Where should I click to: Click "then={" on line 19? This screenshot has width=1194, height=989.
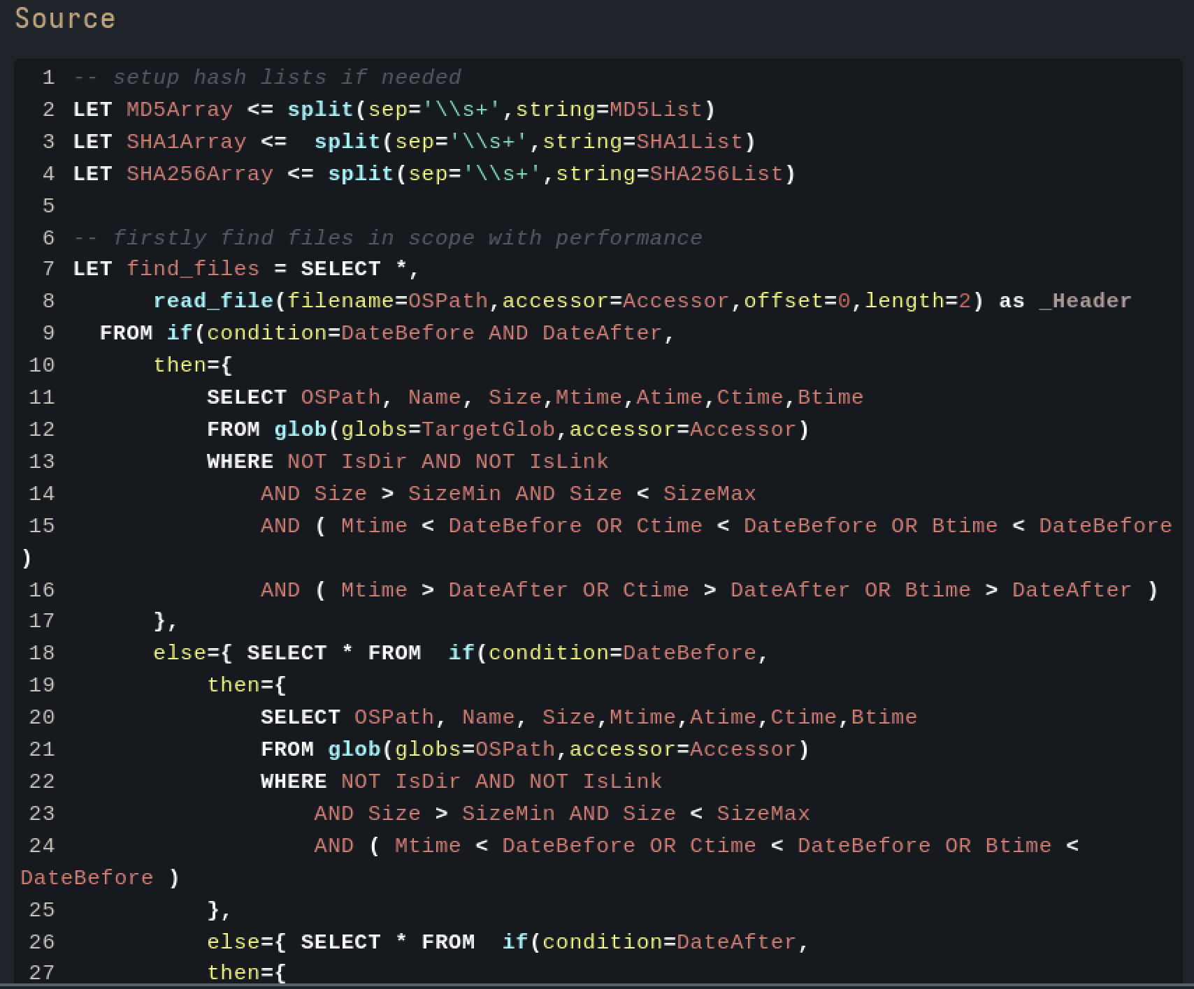coord(247,685)
